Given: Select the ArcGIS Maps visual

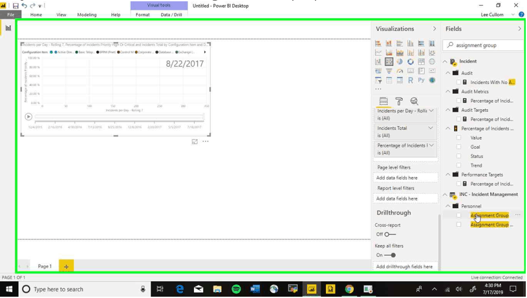Looking at the screenshot, I should [x=432, y=80].
